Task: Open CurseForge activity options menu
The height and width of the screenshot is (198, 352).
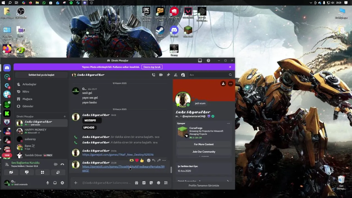Action: 228,123
